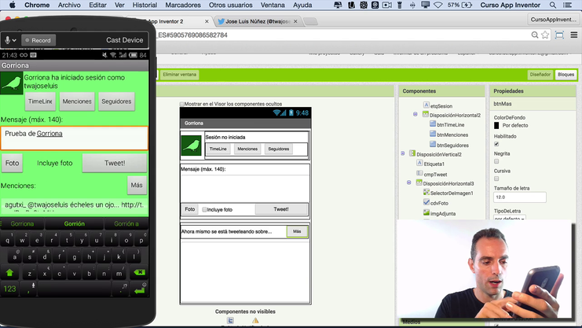The height and width of the screenshot is (328, 582).
Task: Click the CursoAppInvent... profile button
Action: [554, 20]
